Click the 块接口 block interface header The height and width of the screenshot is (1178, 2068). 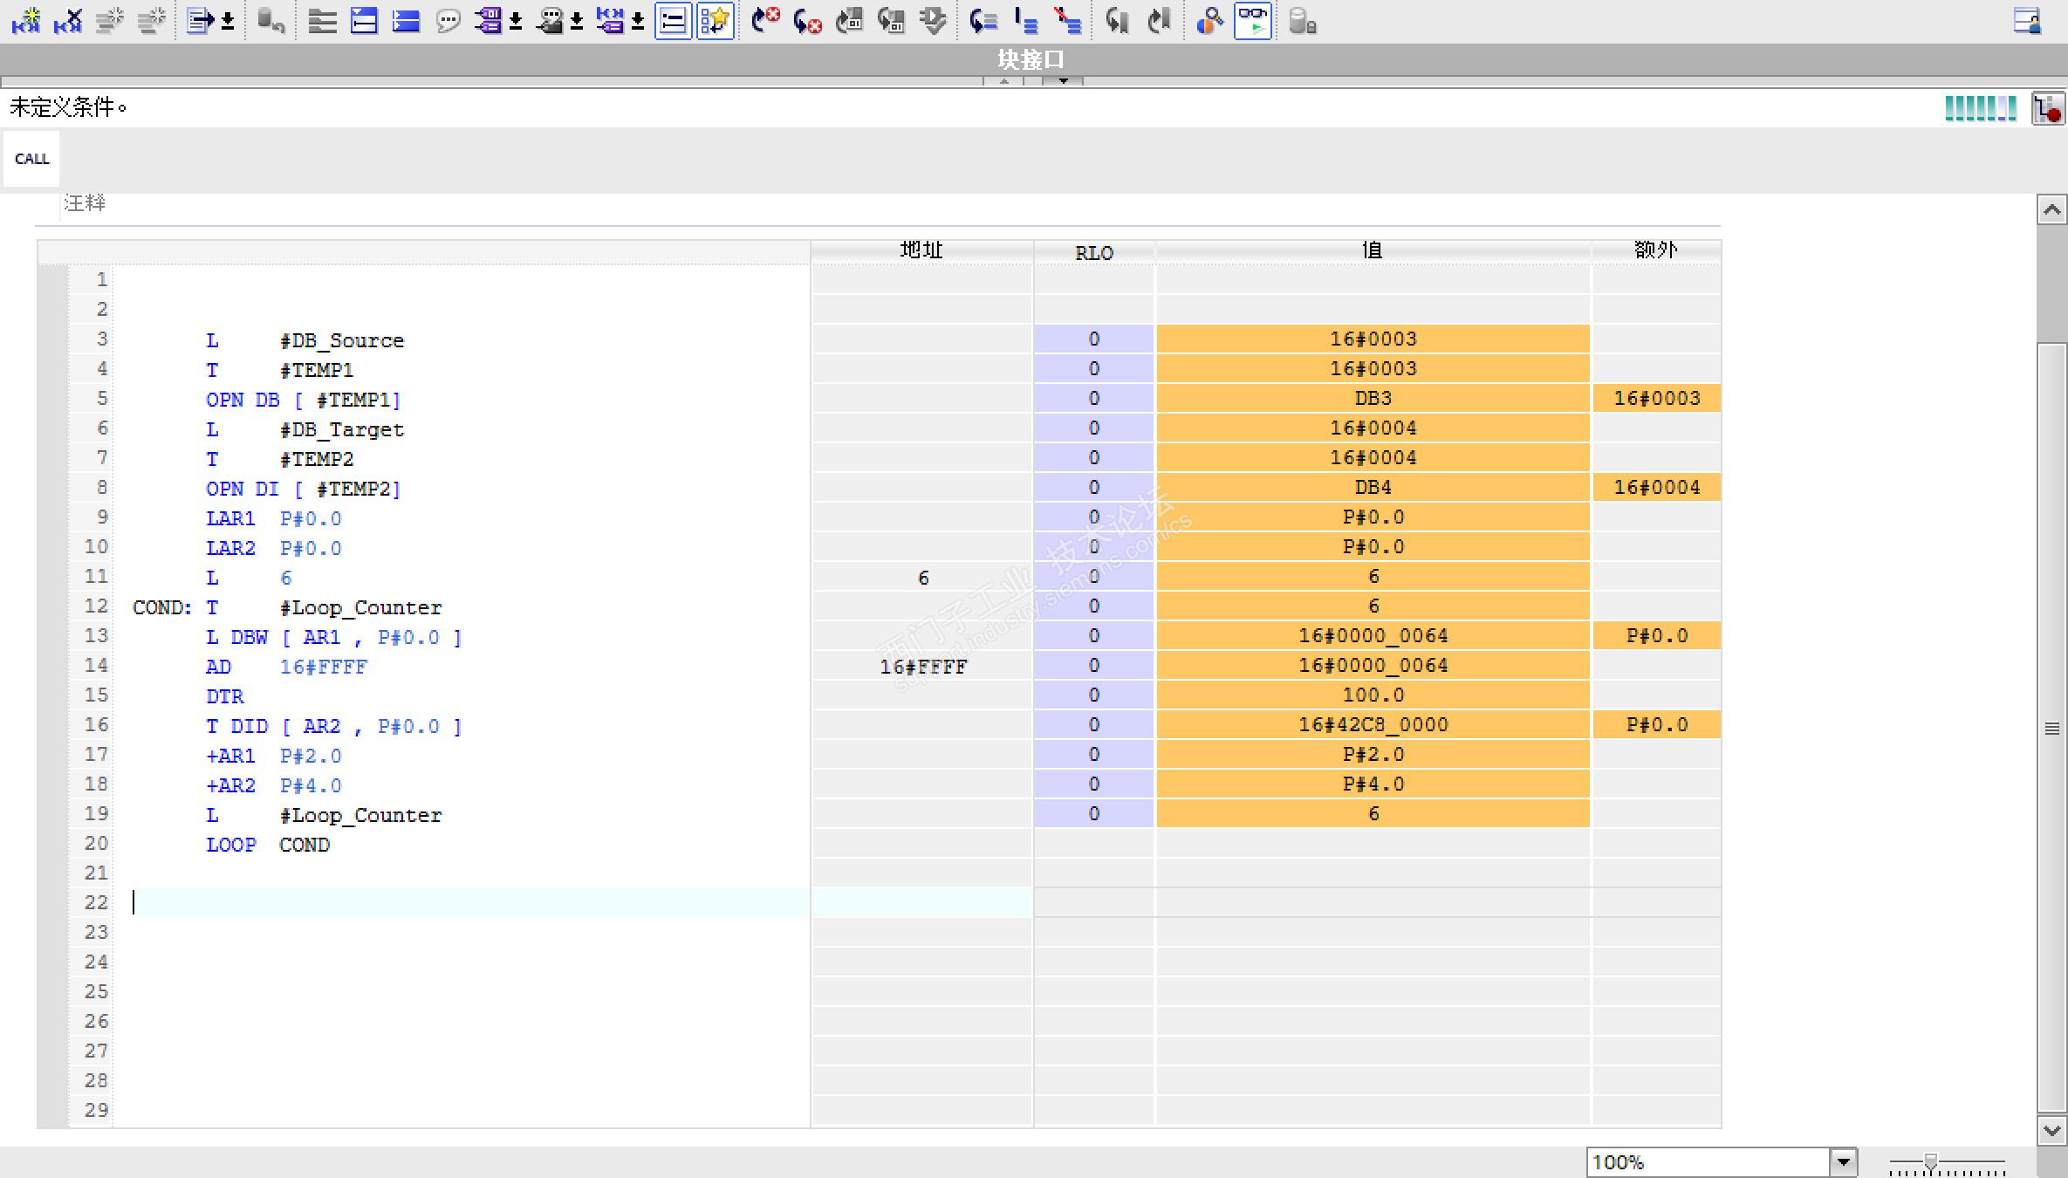pos(1031,59)
